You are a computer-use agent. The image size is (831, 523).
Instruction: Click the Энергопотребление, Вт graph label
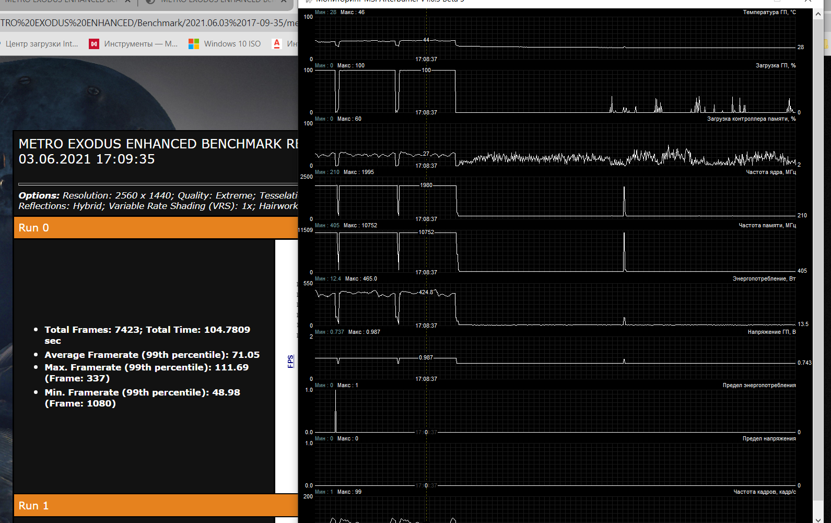tap(764, 278)
